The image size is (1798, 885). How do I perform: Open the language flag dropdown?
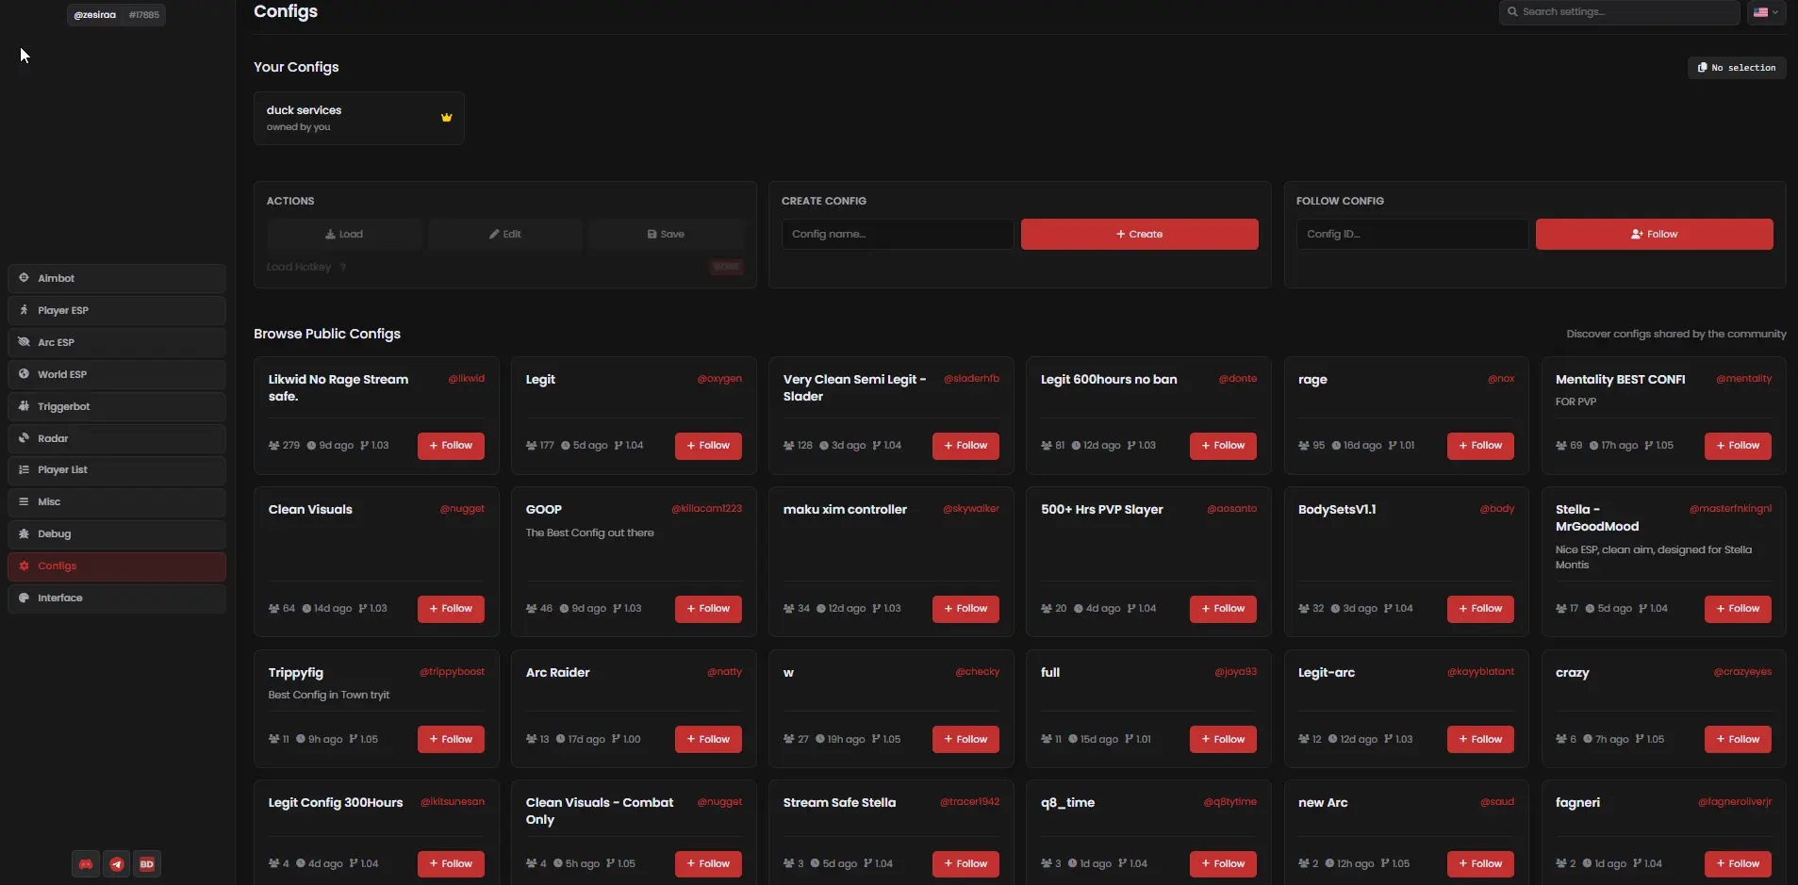[x=1765, y=12]
